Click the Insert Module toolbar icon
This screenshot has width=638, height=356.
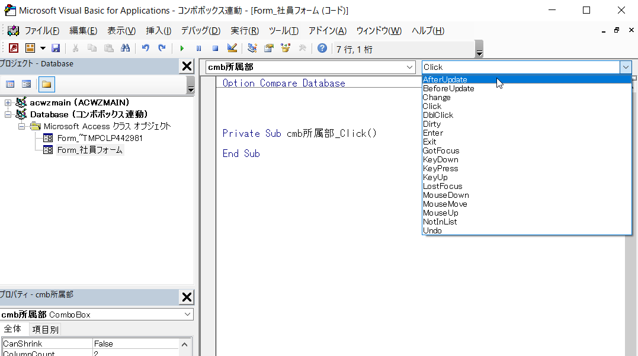tap(30, 49)
